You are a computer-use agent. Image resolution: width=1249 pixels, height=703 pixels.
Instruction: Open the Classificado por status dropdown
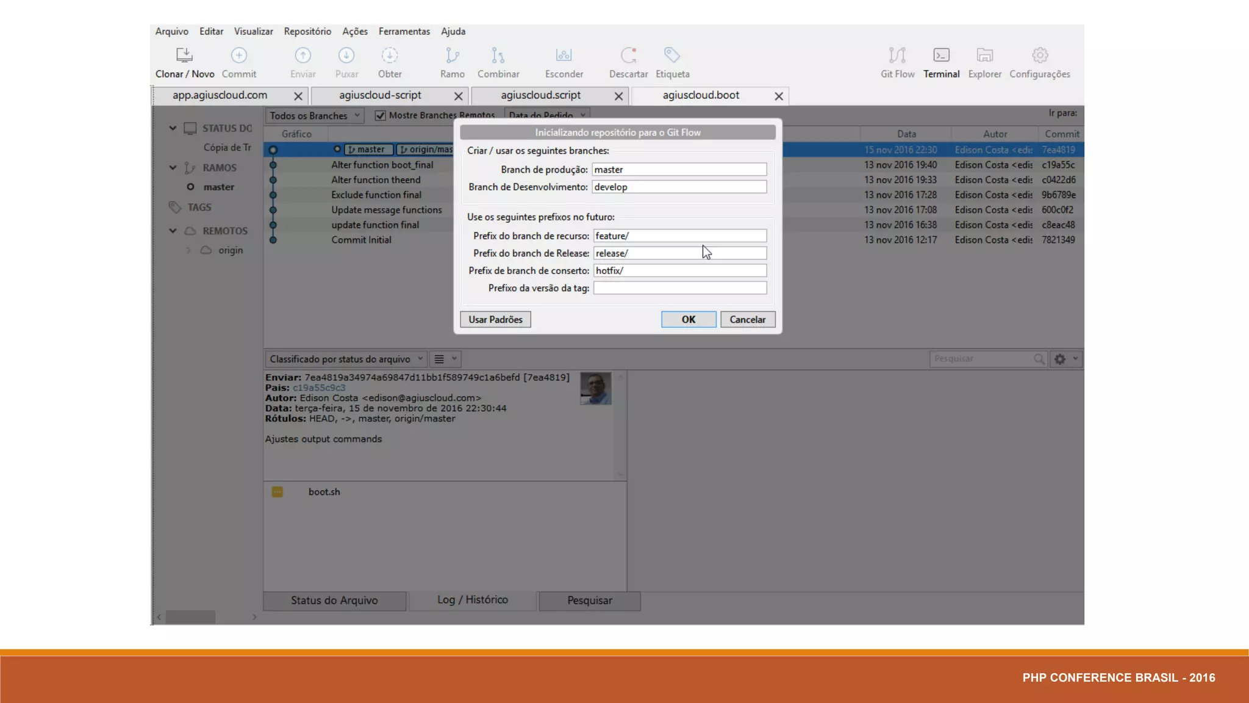(346, 359)
